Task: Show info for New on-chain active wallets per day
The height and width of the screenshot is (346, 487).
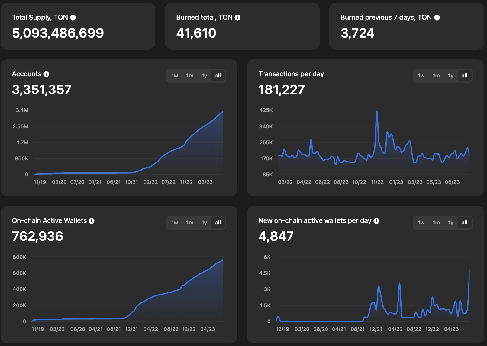Action: [x=376, y=221]
